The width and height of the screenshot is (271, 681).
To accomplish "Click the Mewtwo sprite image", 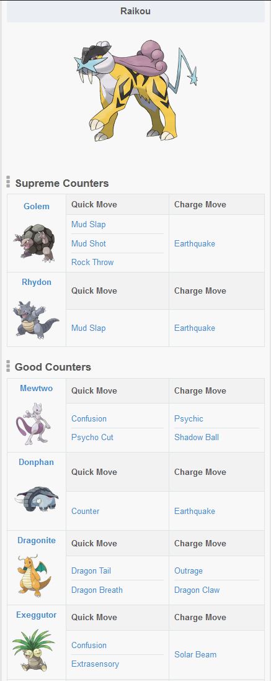I will click(x=33, y=423).
